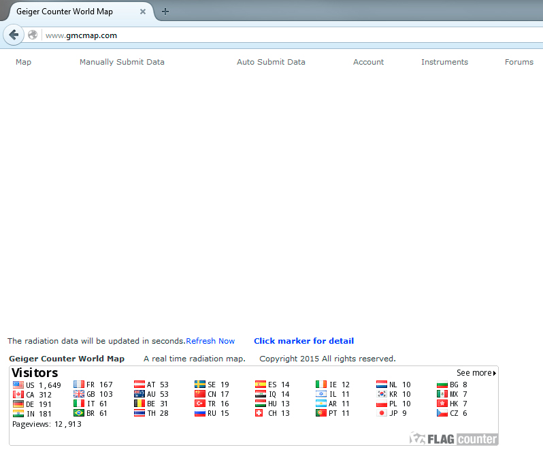Click the Argentina flag icon

point(321,404)
